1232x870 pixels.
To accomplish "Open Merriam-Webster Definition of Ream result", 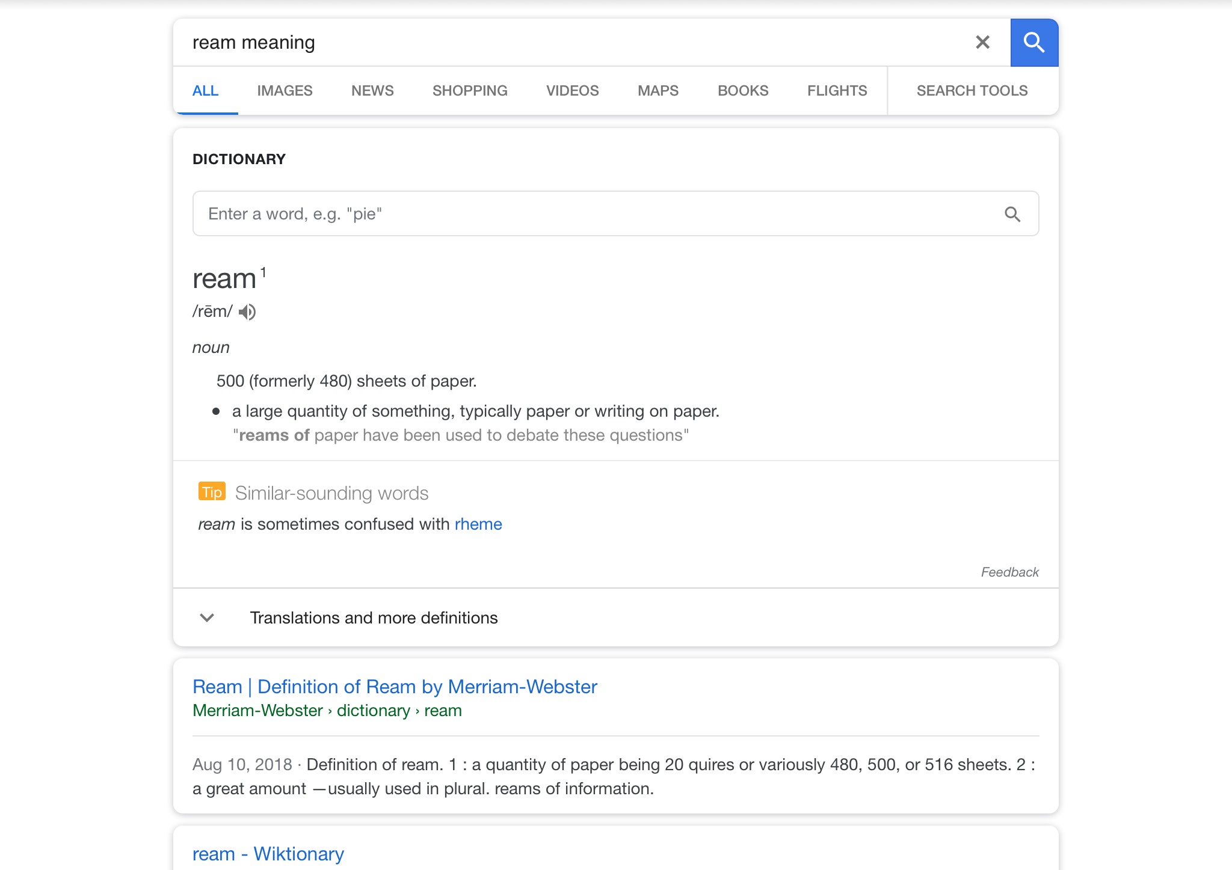I will pos(395,687).
